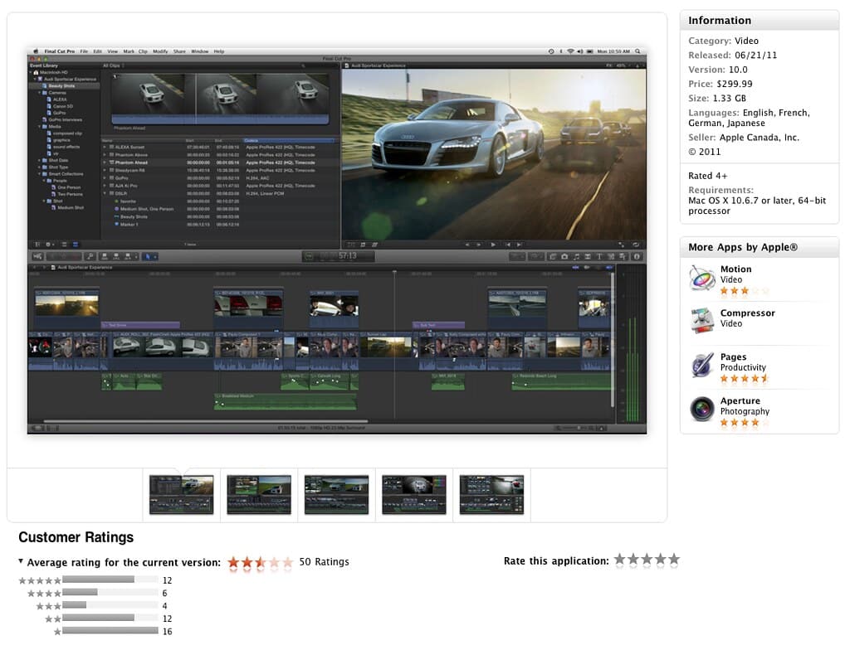This screenshot has width=850, height=645.
Task: Open the Modify menu
Action: coord(160,51)
